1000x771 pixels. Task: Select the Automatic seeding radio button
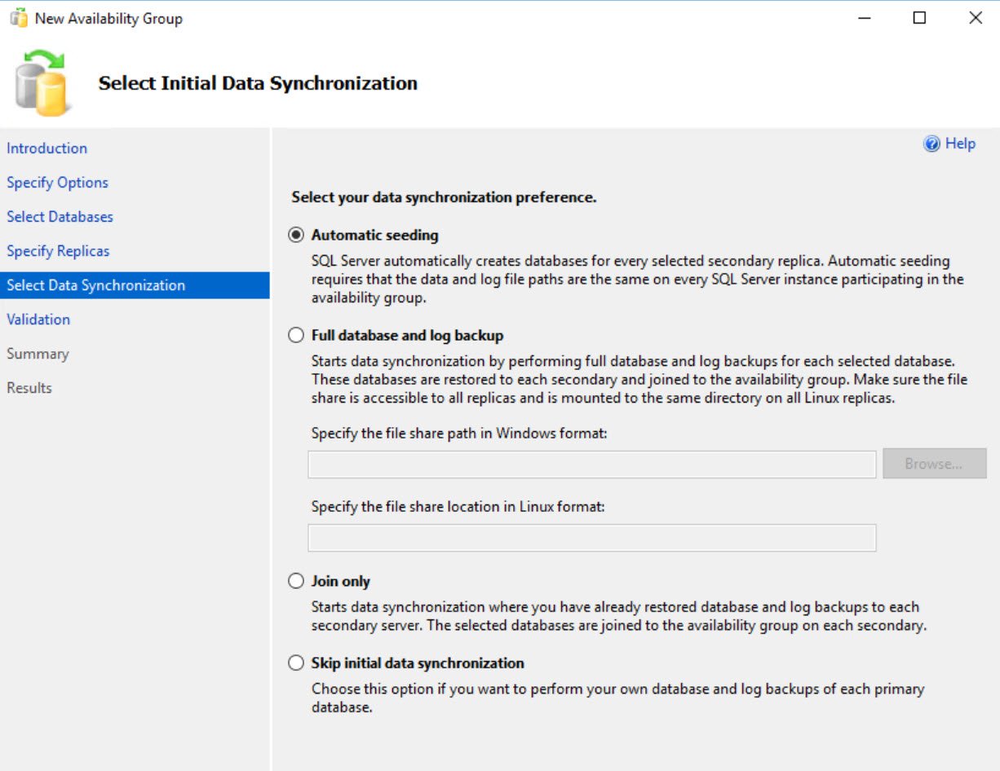point(296,235)
